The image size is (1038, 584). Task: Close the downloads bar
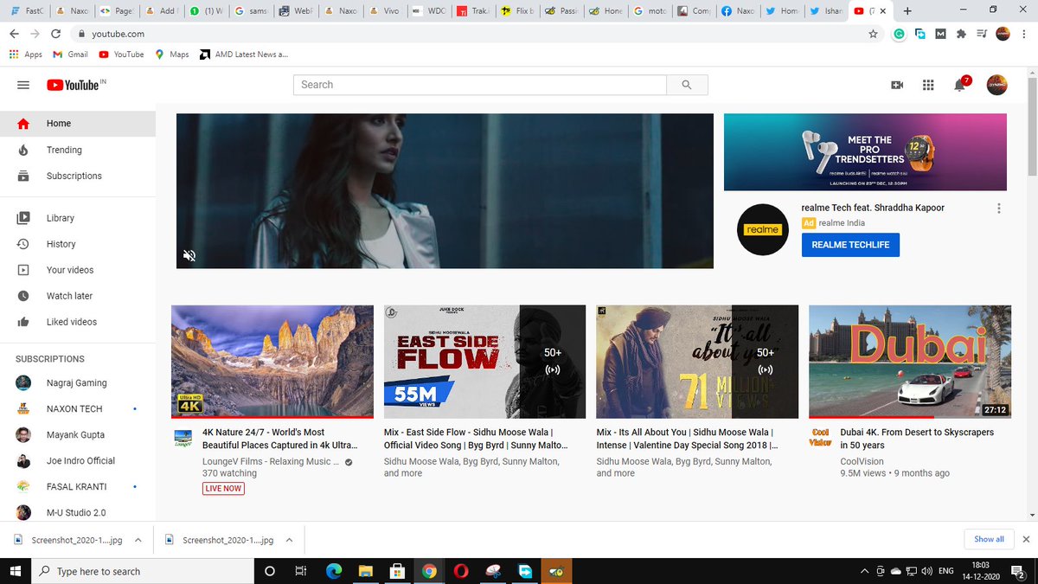[1026, 539]
